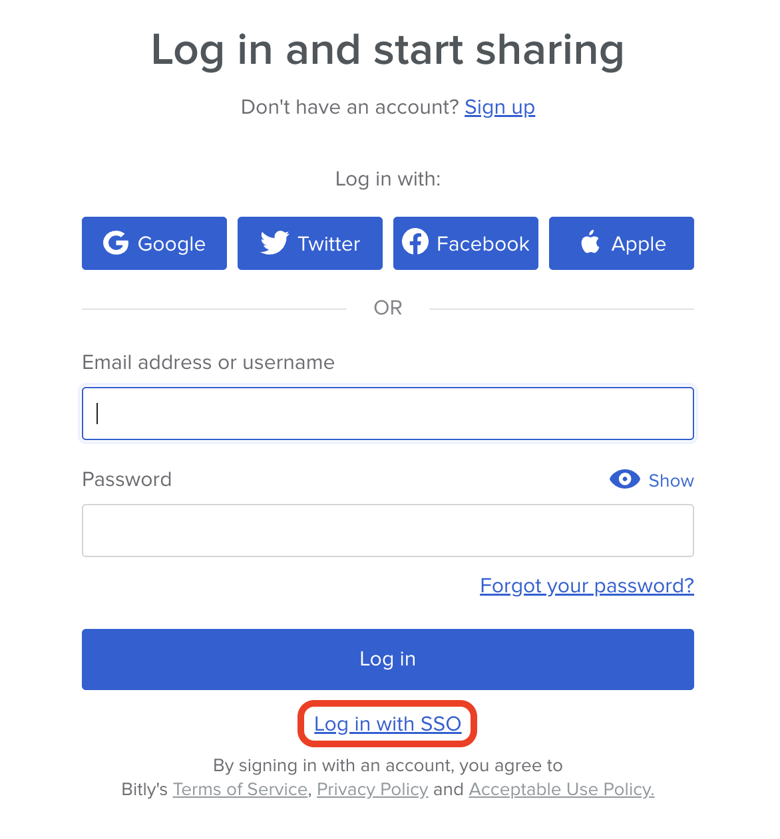
Task: Open the Privacy Policy
Action: point(372,789)
